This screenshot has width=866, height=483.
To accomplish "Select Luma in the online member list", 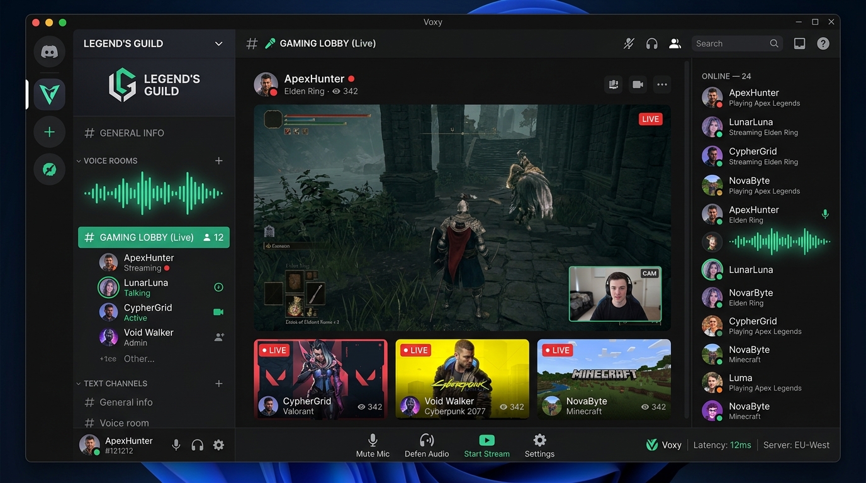I will [x=767, y=382].
